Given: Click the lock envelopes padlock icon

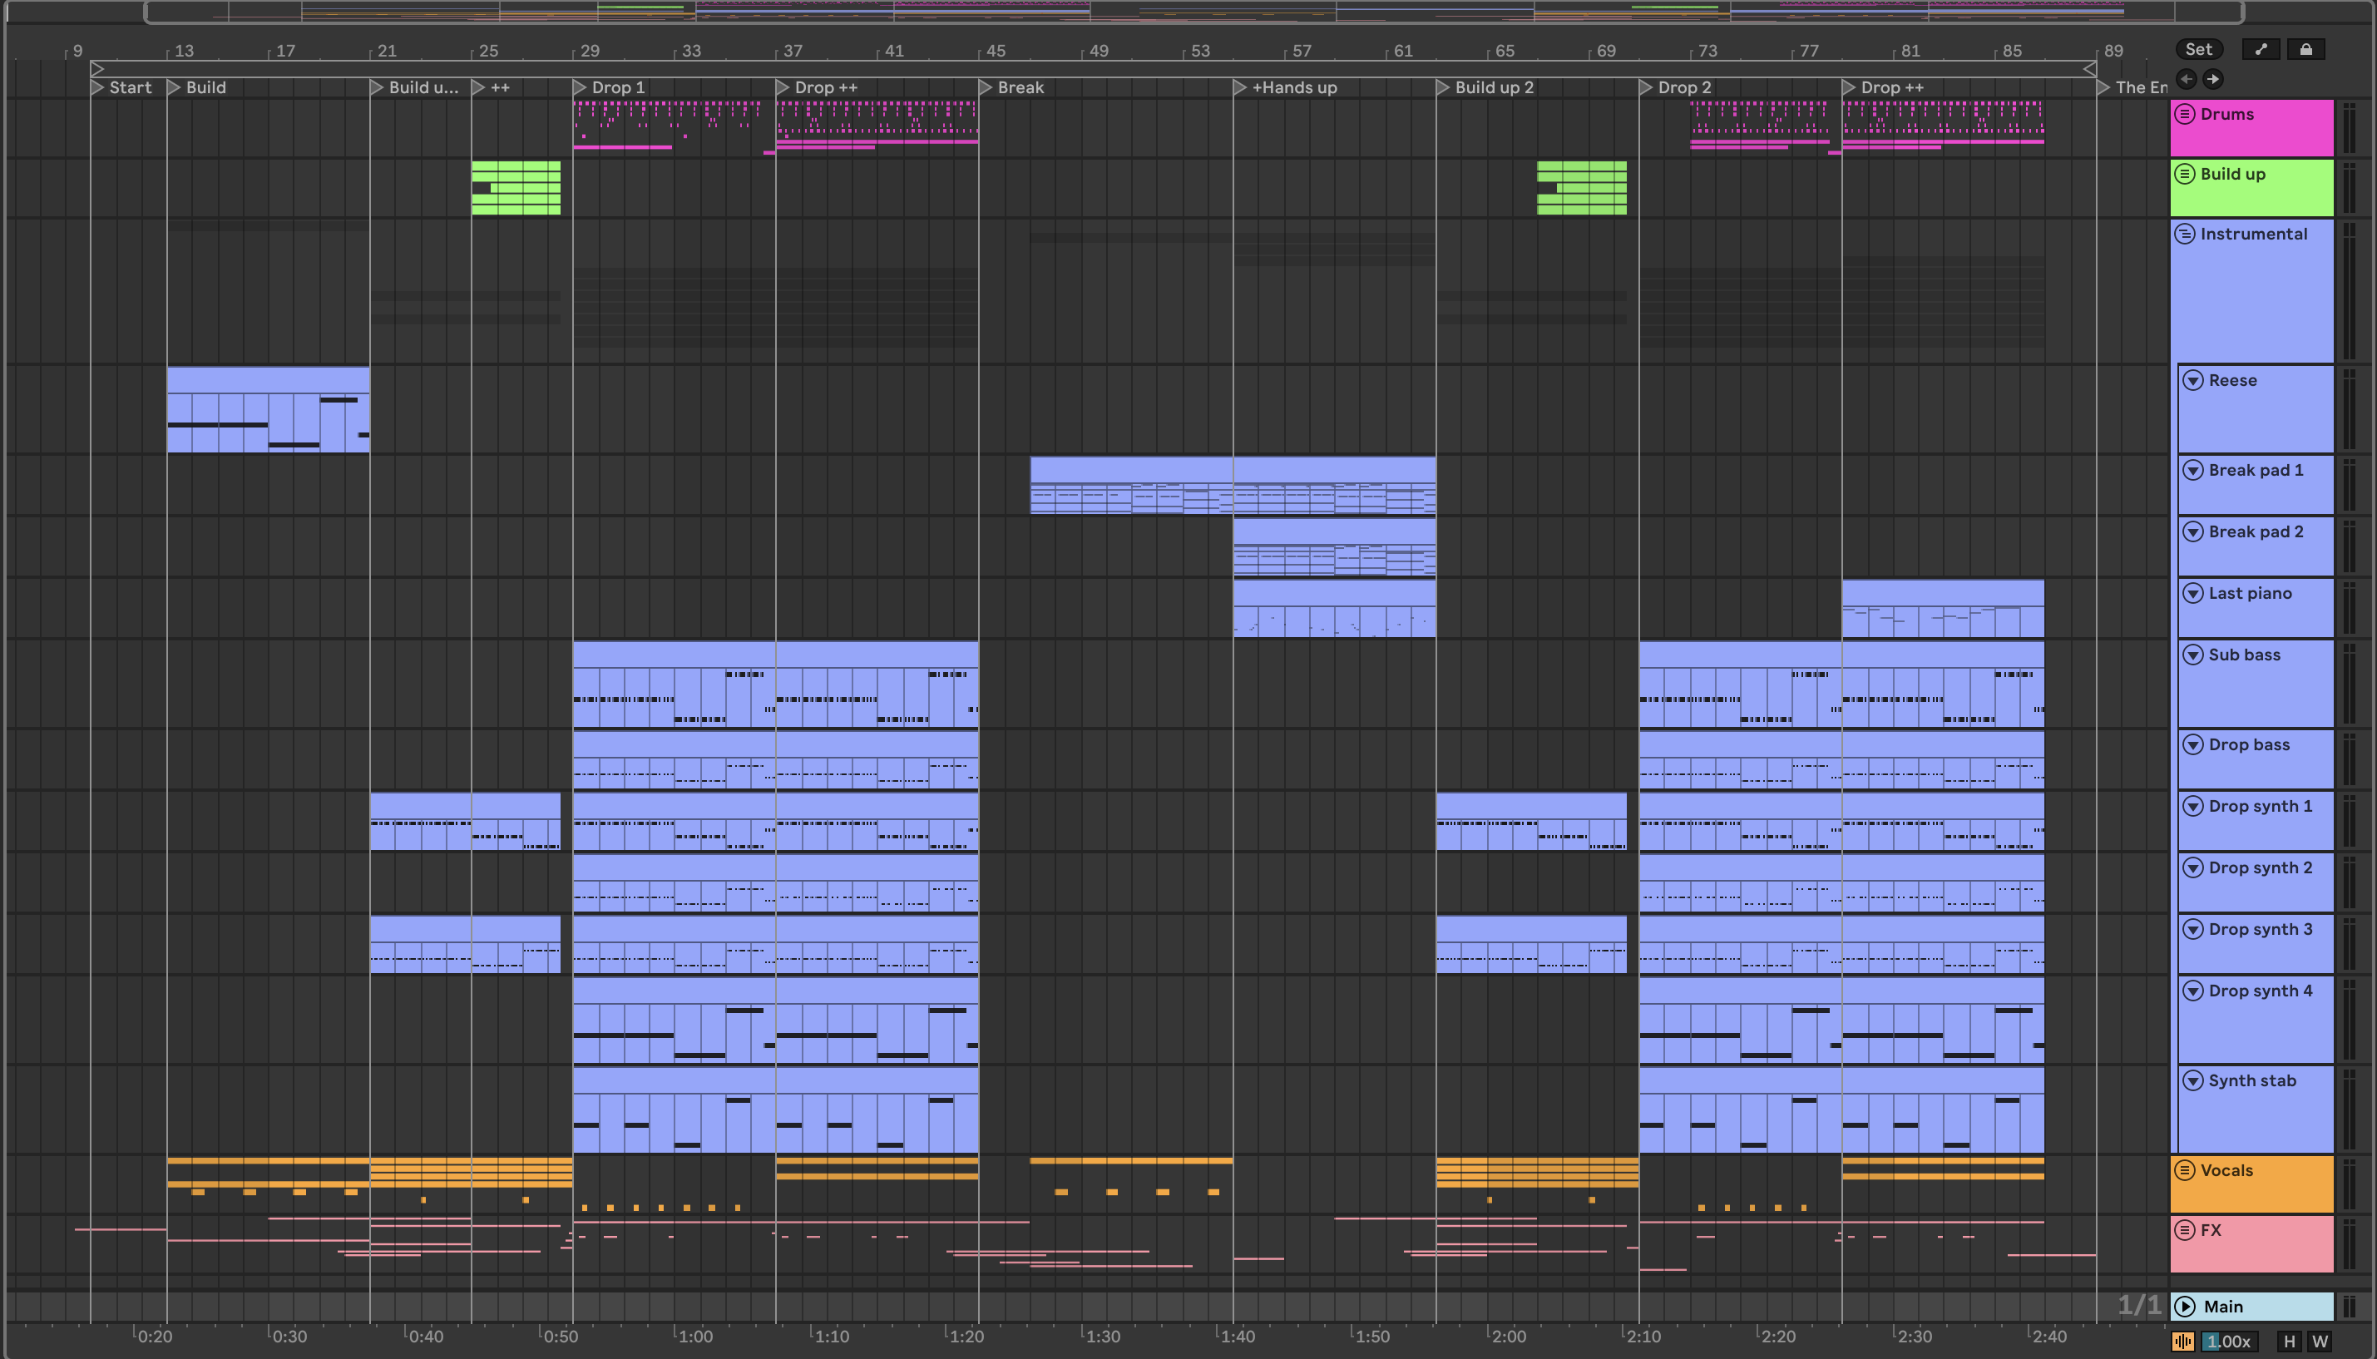Looking at the screenshot, I should pyautogui.click(x=2305, y=49).
